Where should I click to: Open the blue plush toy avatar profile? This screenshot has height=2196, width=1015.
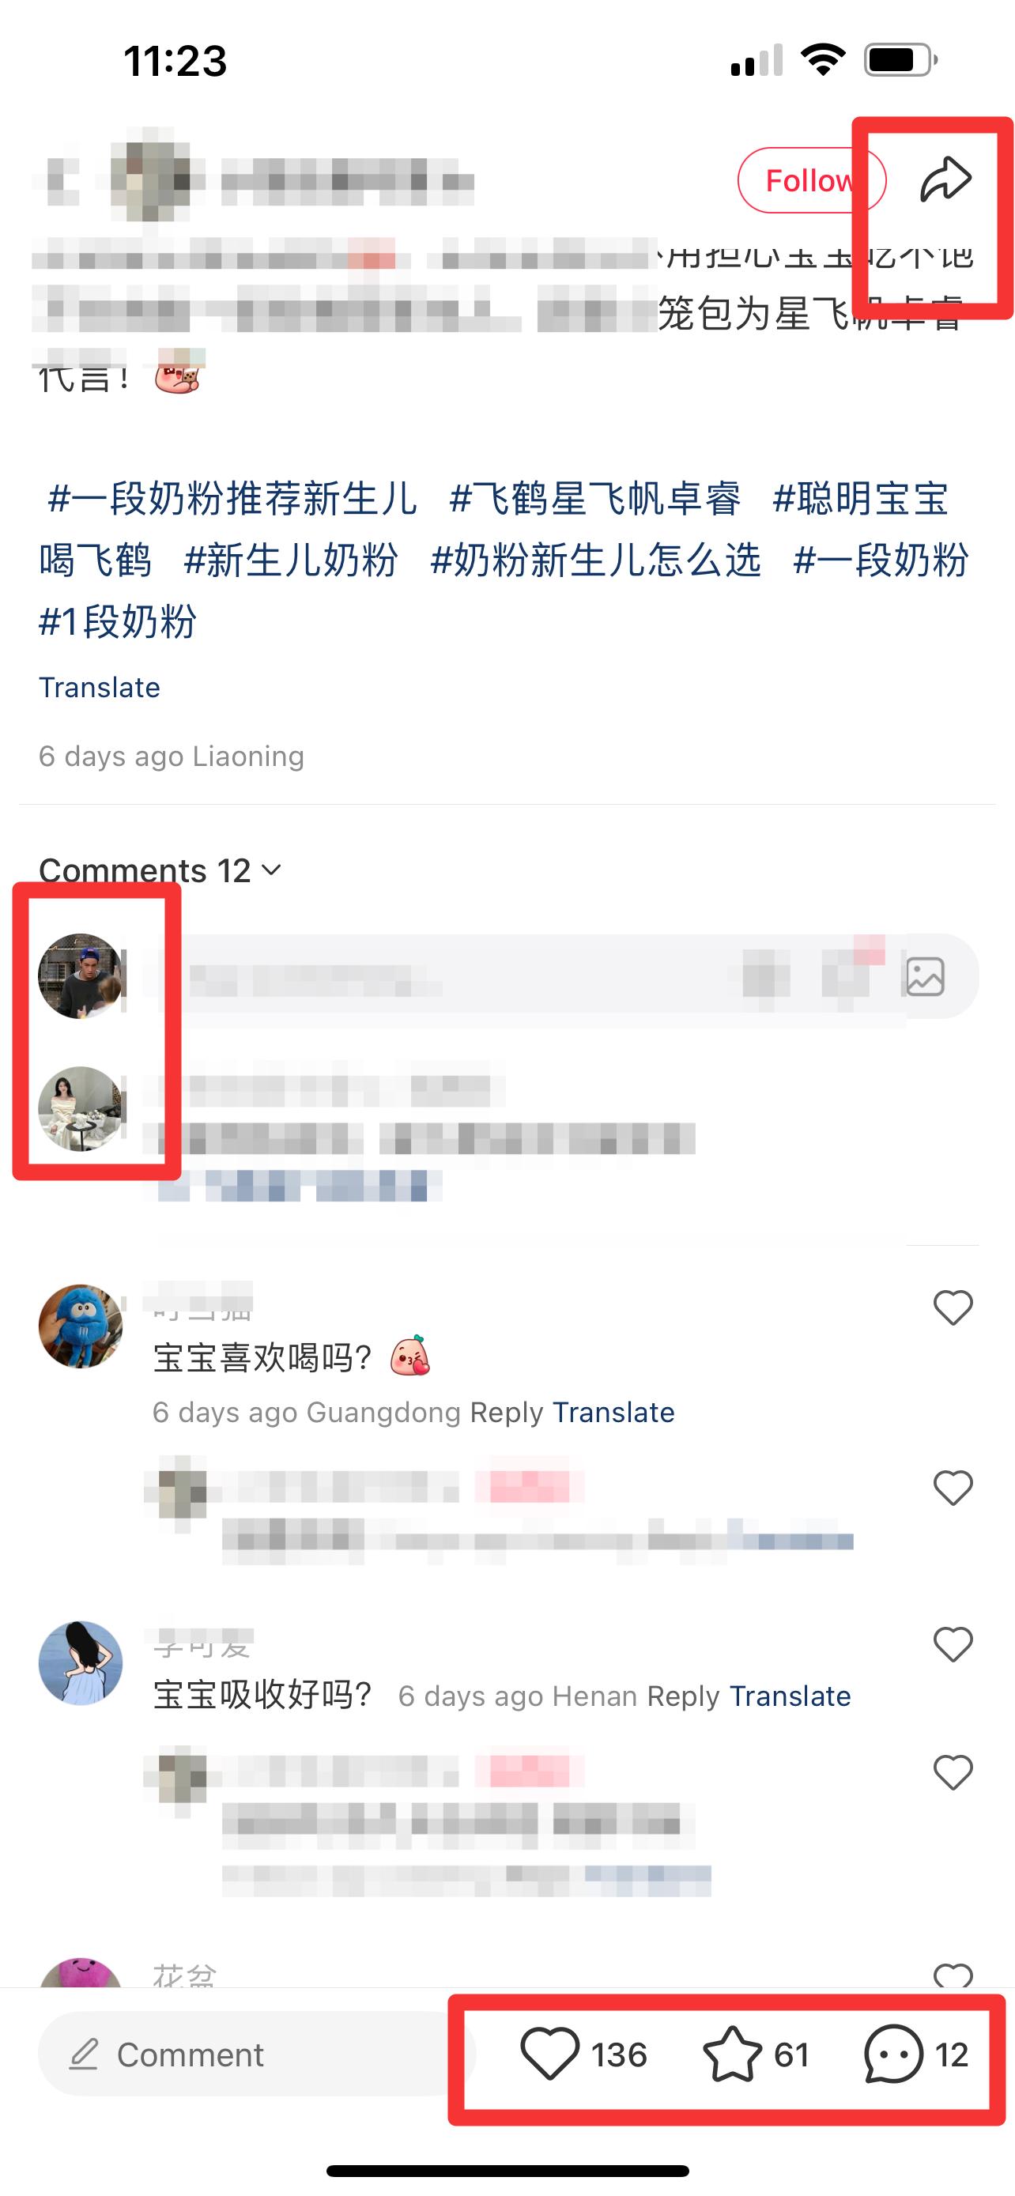click(x=81, y=1326)
